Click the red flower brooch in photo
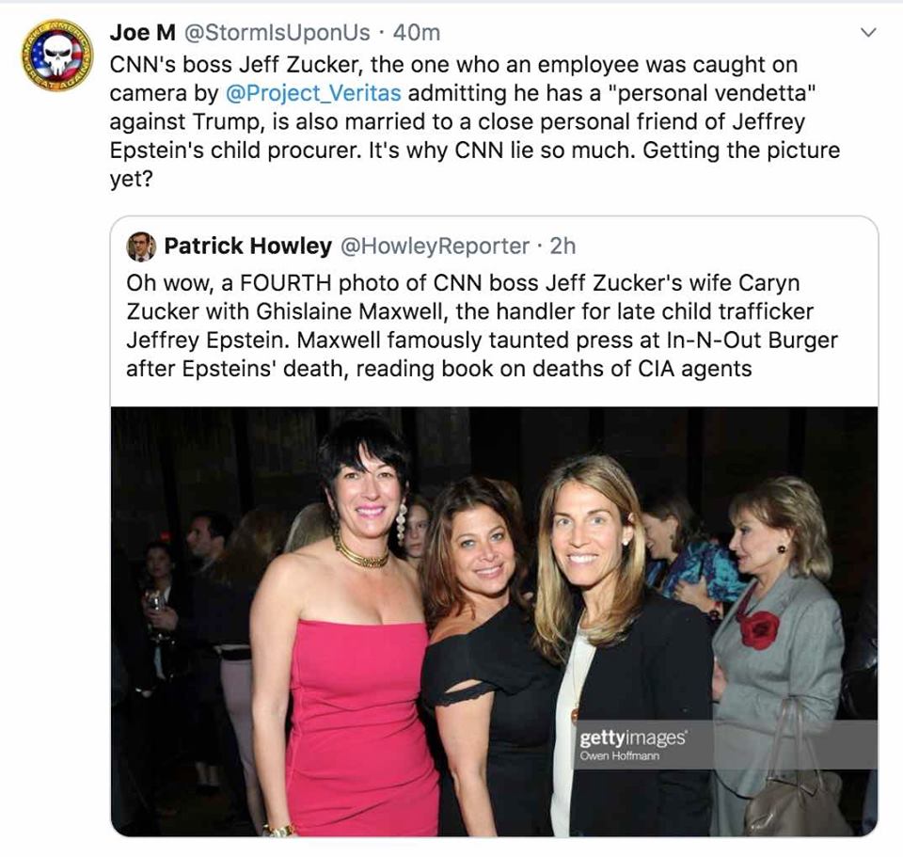The height and width of the screenshot is (857, 903). pyautogui.click(x=758, y=627)
